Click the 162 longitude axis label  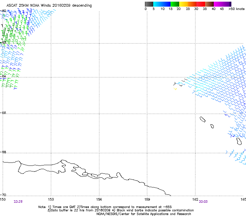[x=195, y=199]
